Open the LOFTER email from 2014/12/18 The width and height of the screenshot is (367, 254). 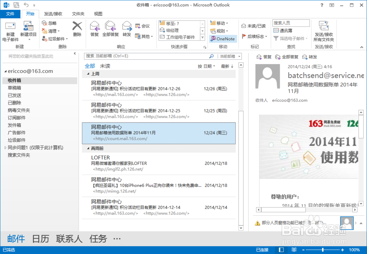pos(159,164)
